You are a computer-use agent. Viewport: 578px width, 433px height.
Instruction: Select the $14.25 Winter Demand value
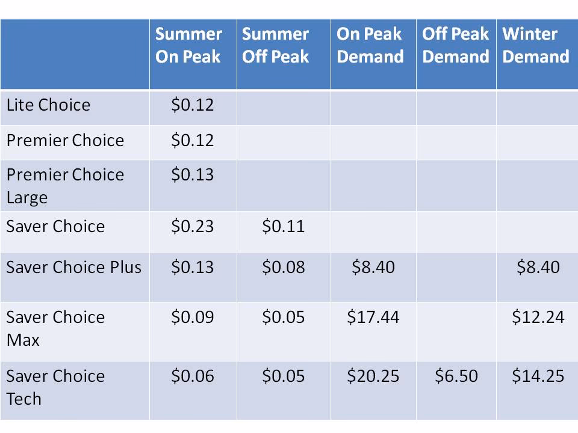click(x=538, y=376)
